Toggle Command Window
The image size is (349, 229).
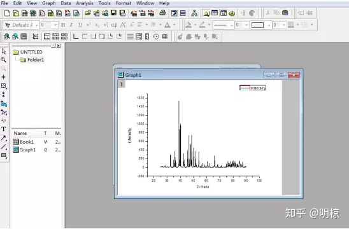coord(224,13)
